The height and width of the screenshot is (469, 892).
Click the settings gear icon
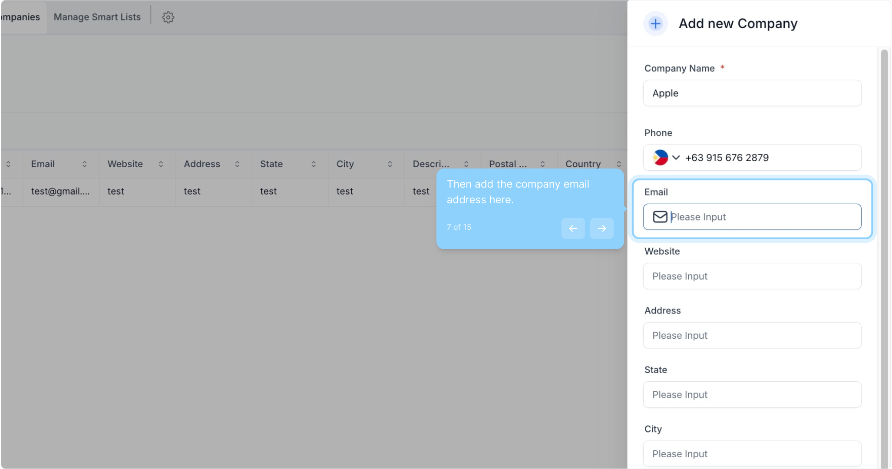168,17
